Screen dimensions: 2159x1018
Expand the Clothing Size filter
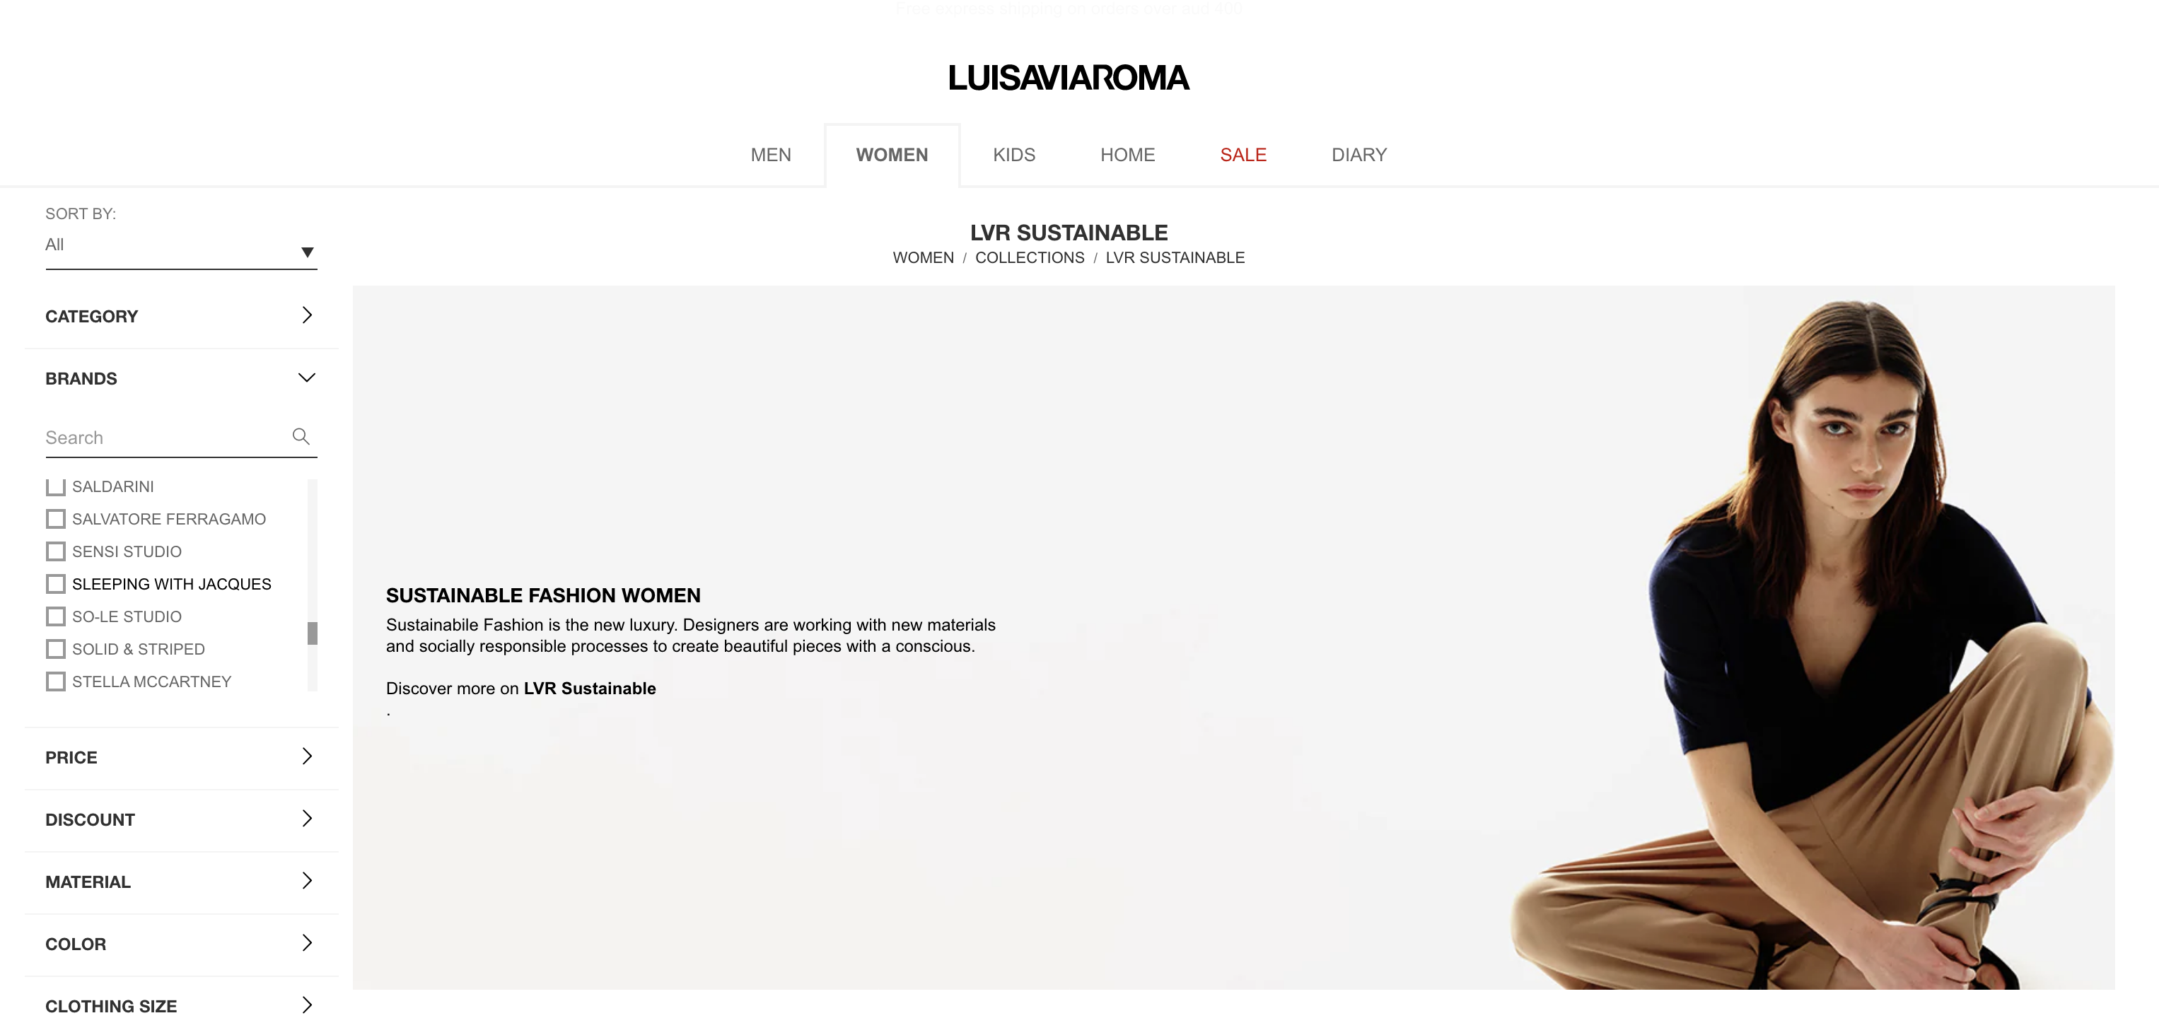coord(181,1005)
